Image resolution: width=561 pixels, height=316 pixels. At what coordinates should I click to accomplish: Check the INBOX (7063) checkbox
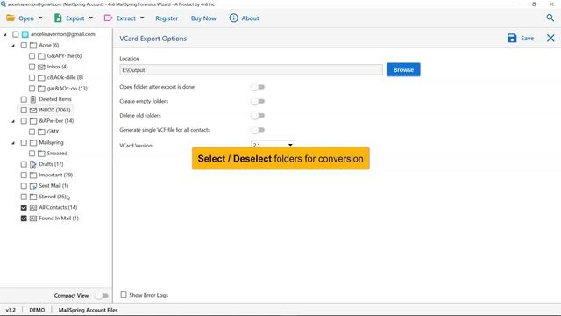point(24,110)
